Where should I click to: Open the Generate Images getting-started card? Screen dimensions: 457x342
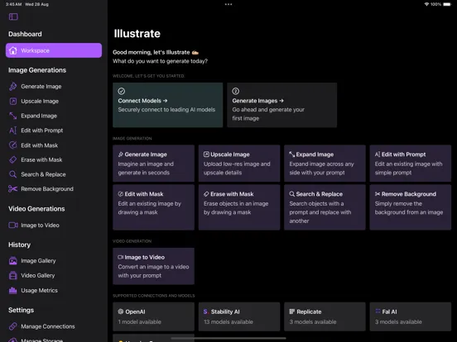pos(281,105)
